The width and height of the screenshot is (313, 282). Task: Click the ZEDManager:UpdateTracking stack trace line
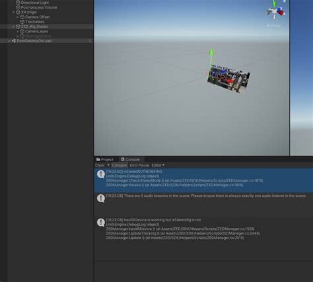pos(183,233)
